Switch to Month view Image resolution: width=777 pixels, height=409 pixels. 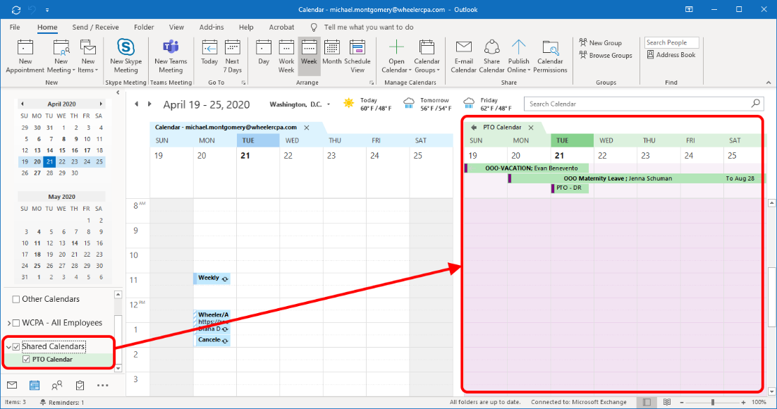[x=331, y=53]
